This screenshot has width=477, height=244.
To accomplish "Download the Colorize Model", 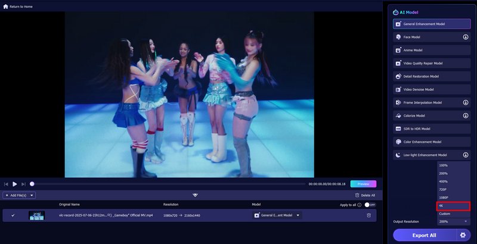I will pyautogui.click(x=466, y=115).
